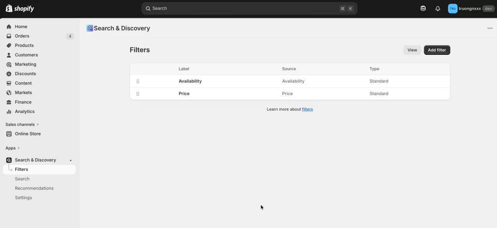This screenshot has width=497, height=228.
Task: Click the Orders count badge 4
Action: (x=70, y=36)
